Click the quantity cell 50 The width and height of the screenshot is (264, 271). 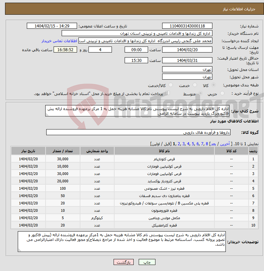tap(63, 196)
